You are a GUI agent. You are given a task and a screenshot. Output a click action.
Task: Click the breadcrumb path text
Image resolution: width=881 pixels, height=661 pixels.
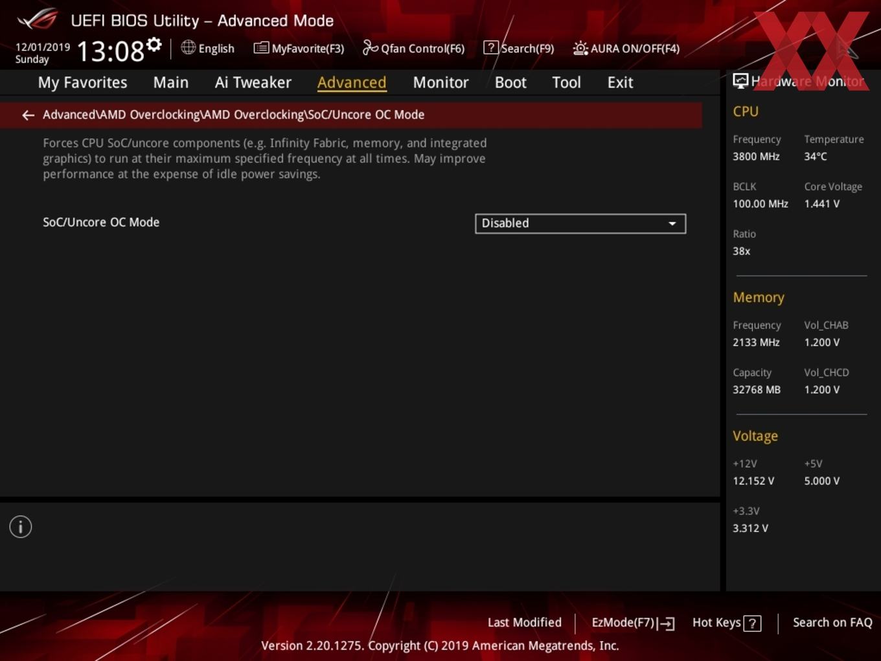(x=234, y=115)
